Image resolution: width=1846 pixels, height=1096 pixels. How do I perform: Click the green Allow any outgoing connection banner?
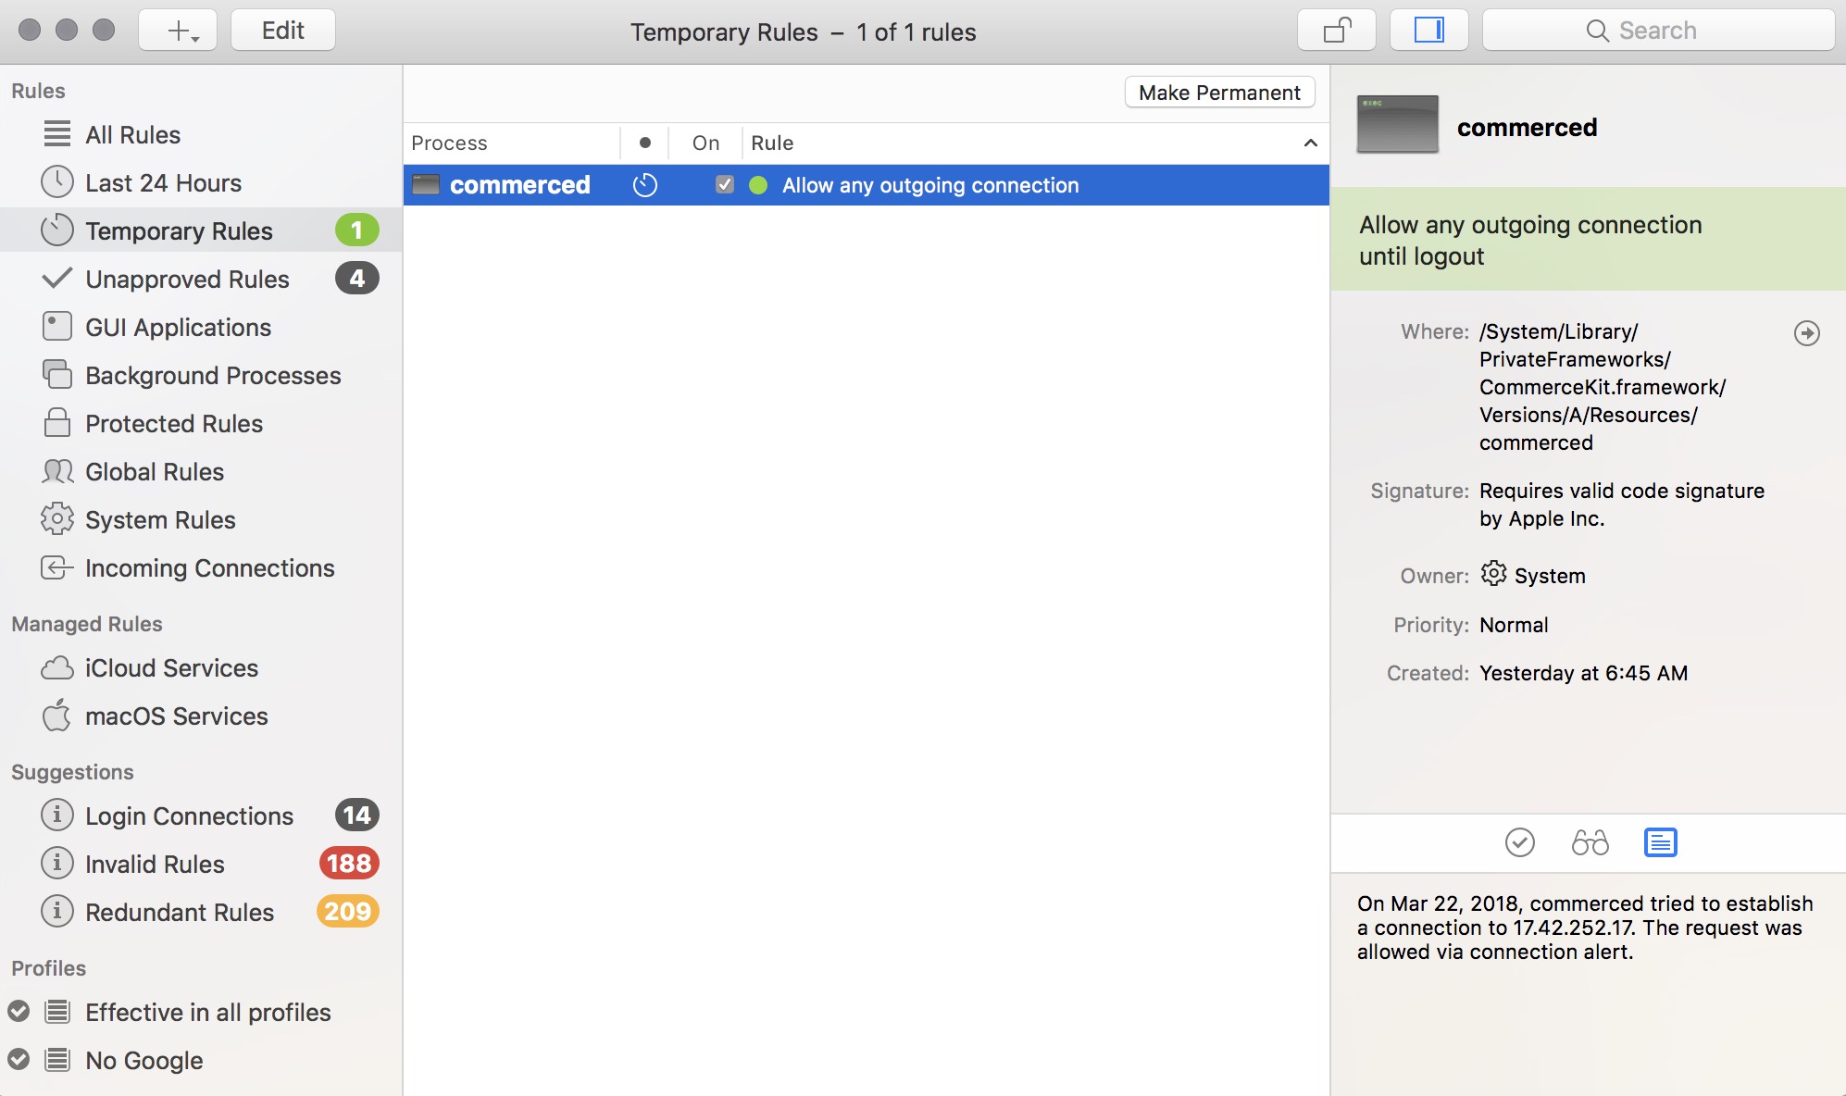click(1588, 240)
